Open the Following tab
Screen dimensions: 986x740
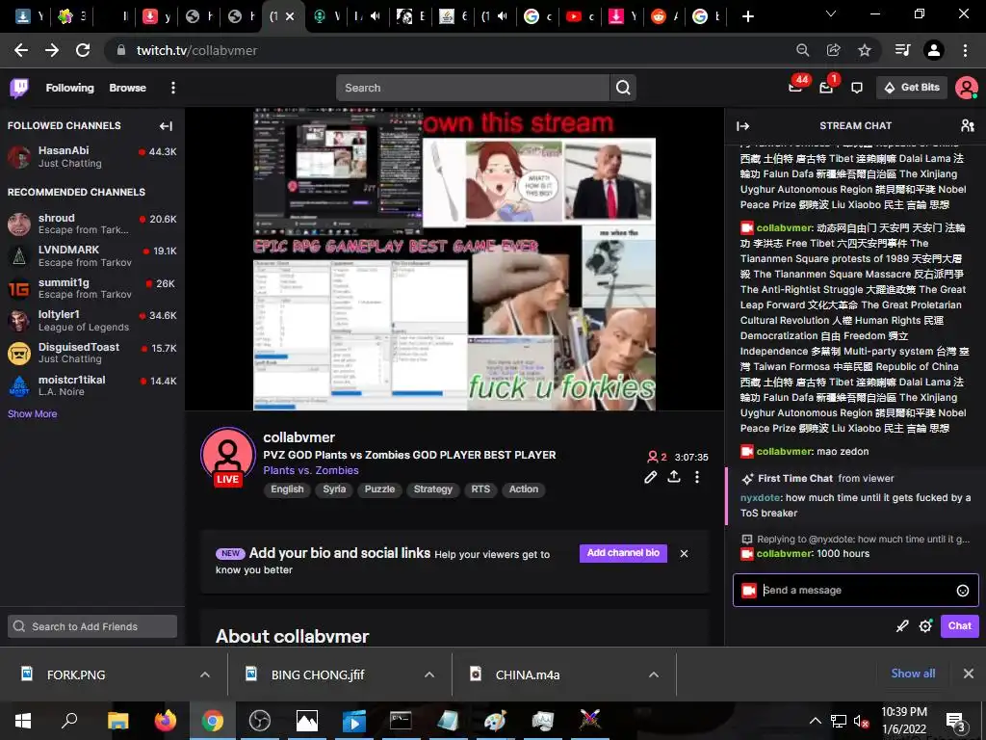point(69,88)
